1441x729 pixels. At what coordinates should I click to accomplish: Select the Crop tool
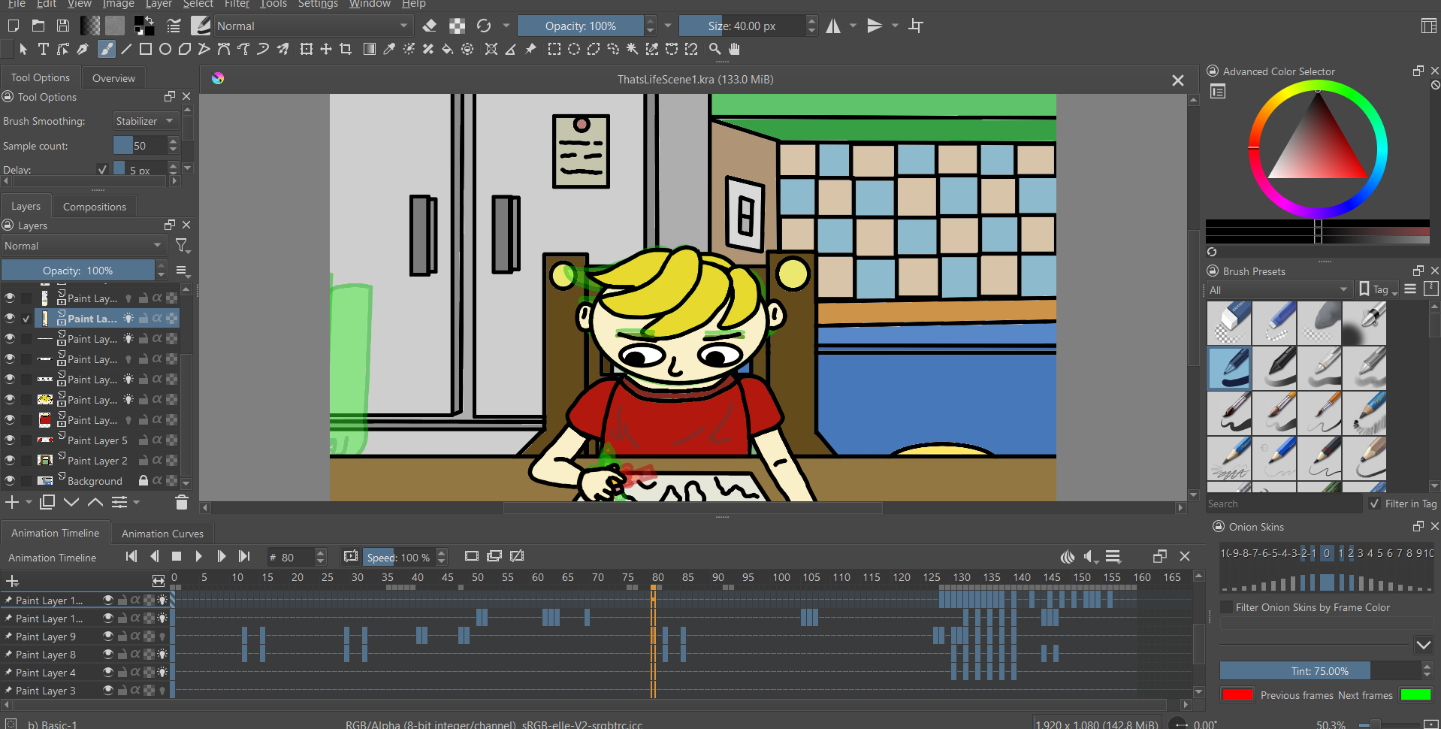coord(346,50)
